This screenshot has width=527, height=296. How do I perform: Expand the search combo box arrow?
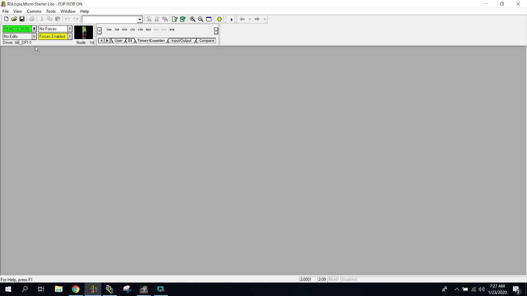point(140,19)
